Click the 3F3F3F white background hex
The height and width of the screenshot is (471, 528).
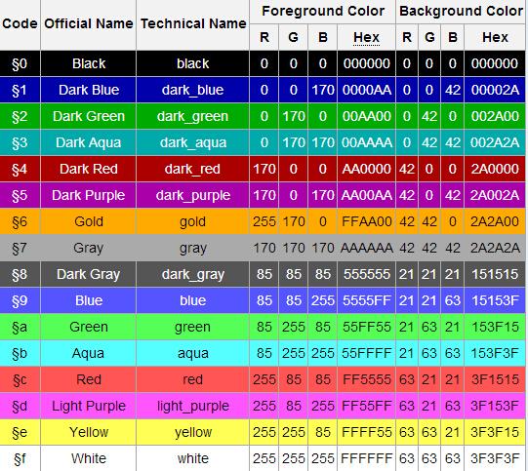pos(495,458)
